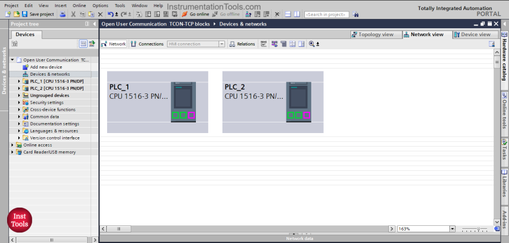Click the Version control interface item
509x243 pixels.
pyautogui.click(x=54, y=138)
